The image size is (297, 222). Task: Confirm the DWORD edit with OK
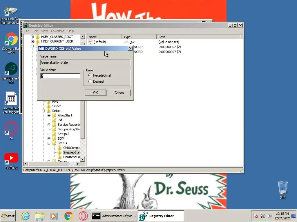(95, 93)
